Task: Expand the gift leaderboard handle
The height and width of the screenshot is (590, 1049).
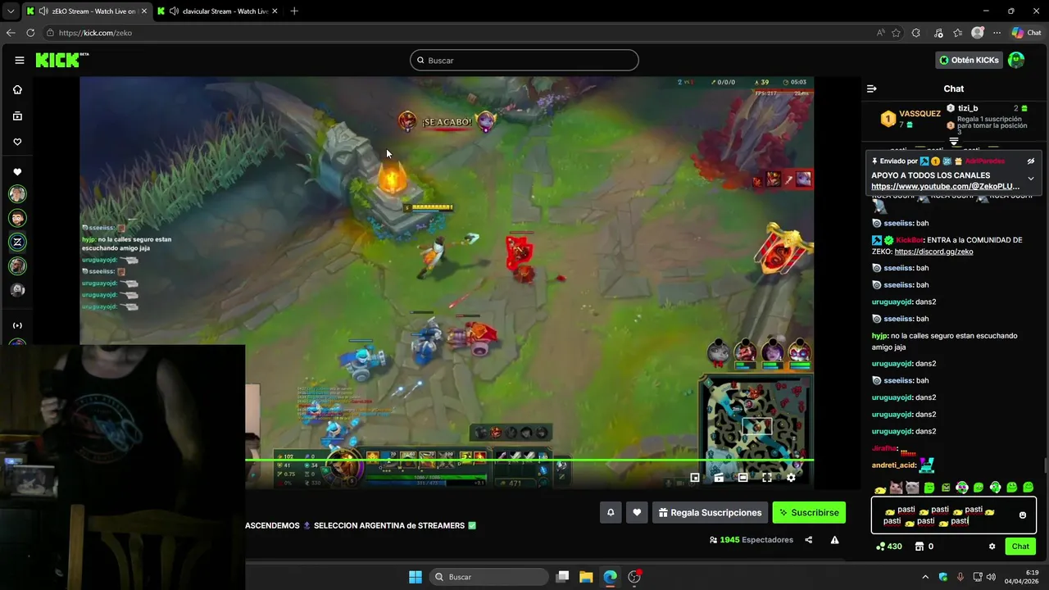Action: [954, 142]
